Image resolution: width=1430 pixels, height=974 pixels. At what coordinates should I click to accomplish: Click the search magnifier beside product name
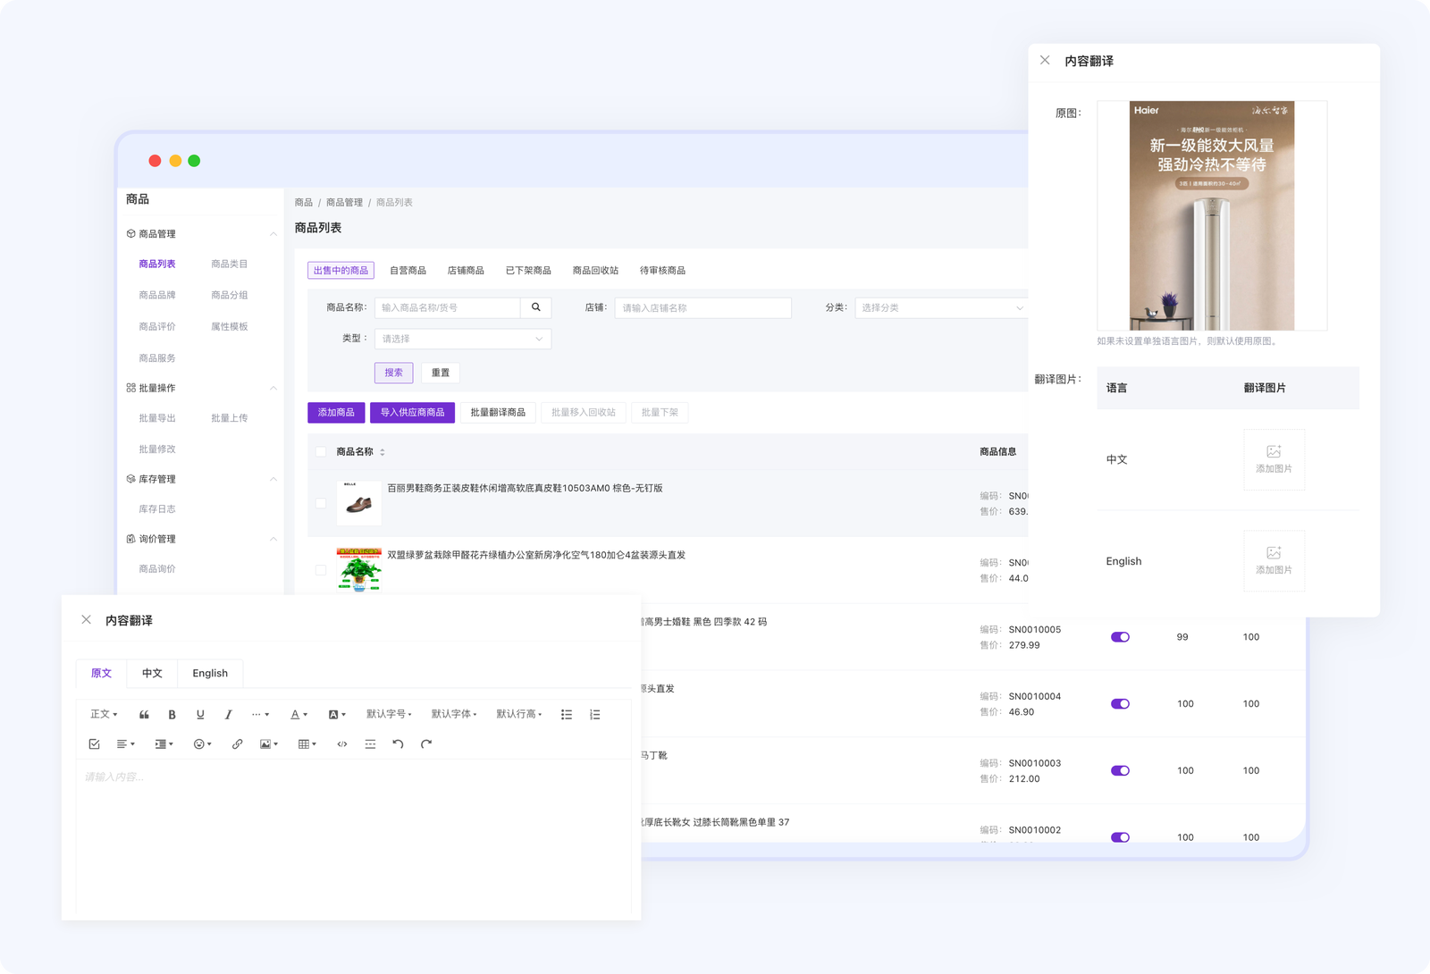pos(535,307)
